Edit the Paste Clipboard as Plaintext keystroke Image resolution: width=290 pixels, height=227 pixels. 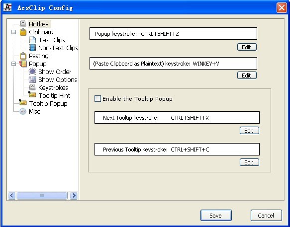247,76
